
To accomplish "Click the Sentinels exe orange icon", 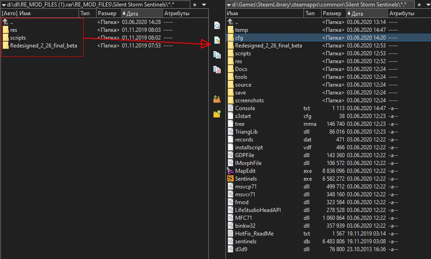I will coord(231,179).
